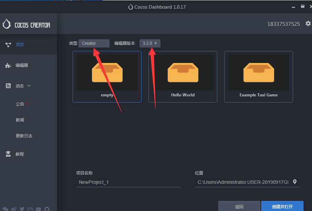Select the empty project template
The height and width of the screenshot is (211, 312).
[107, 77]
